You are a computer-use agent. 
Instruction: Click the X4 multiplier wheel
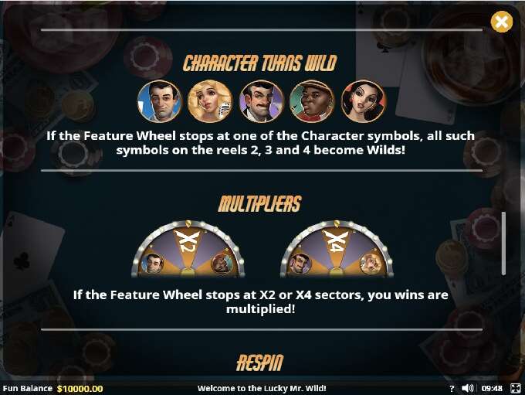click(x=337, y=249)
